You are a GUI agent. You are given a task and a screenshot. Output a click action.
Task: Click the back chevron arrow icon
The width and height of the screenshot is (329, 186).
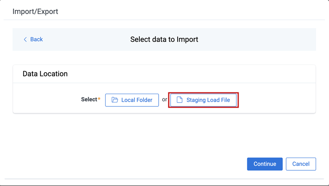point(25,39)
